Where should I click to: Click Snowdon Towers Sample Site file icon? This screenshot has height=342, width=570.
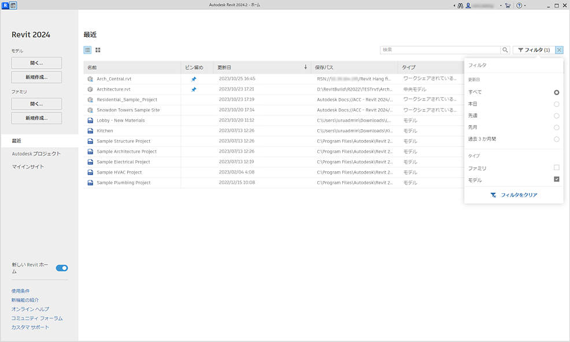pos(90,110)
